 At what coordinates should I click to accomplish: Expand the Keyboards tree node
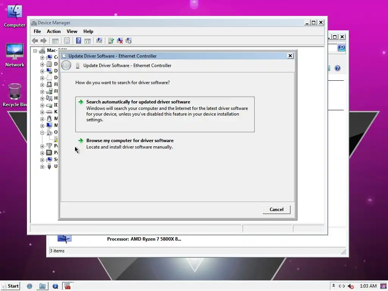tap(42, 112)
